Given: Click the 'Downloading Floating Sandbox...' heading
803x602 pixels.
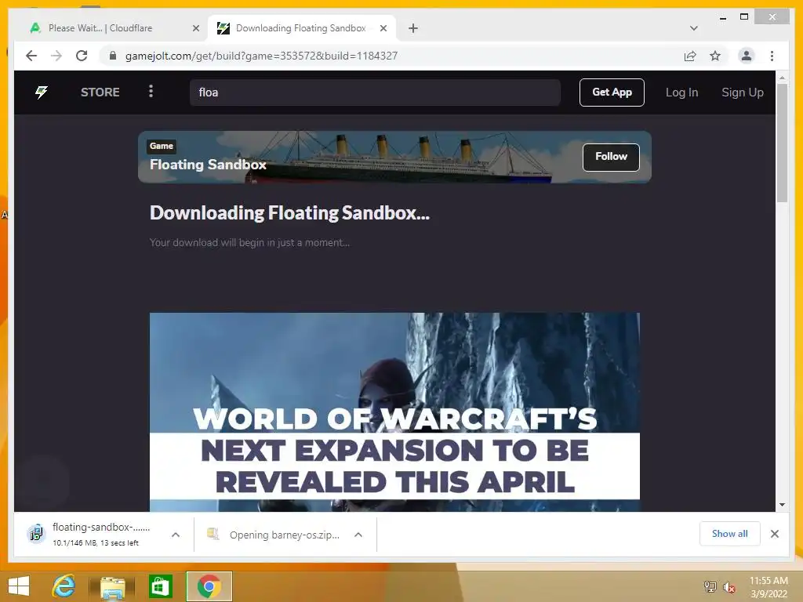Looking at the screenshot, I should [x=289, y=213].
